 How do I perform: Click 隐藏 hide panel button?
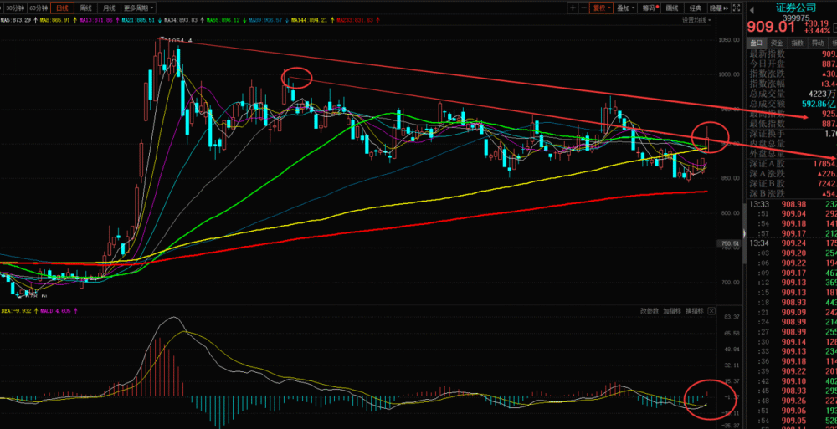coord(718,8)
